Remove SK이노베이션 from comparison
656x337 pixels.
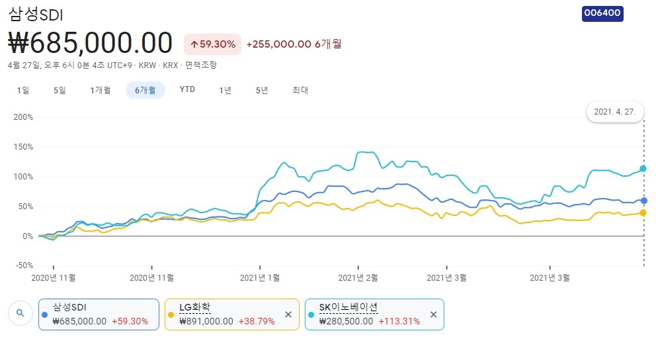pos(433,314)
